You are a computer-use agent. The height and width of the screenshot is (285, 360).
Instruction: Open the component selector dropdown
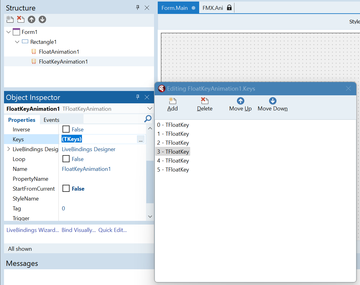click(150, 109)
